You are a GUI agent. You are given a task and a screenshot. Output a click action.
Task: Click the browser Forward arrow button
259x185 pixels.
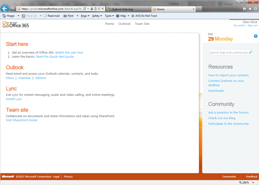click(12, 8)
